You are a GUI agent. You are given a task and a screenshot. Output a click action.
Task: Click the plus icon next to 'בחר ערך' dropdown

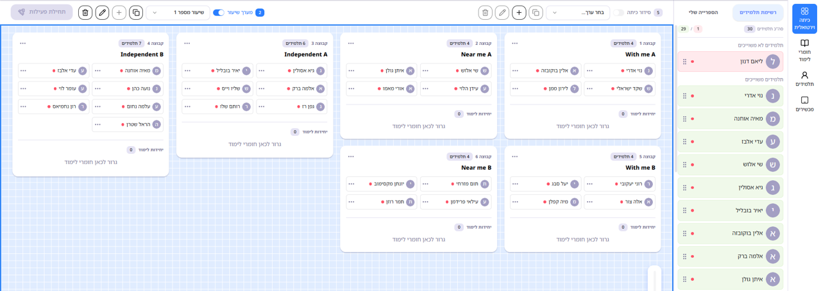[x=519, y=13]
